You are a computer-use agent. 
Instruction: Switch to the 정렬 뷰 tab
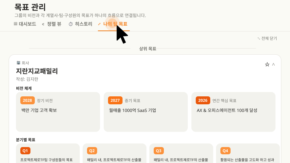(51, 24)
